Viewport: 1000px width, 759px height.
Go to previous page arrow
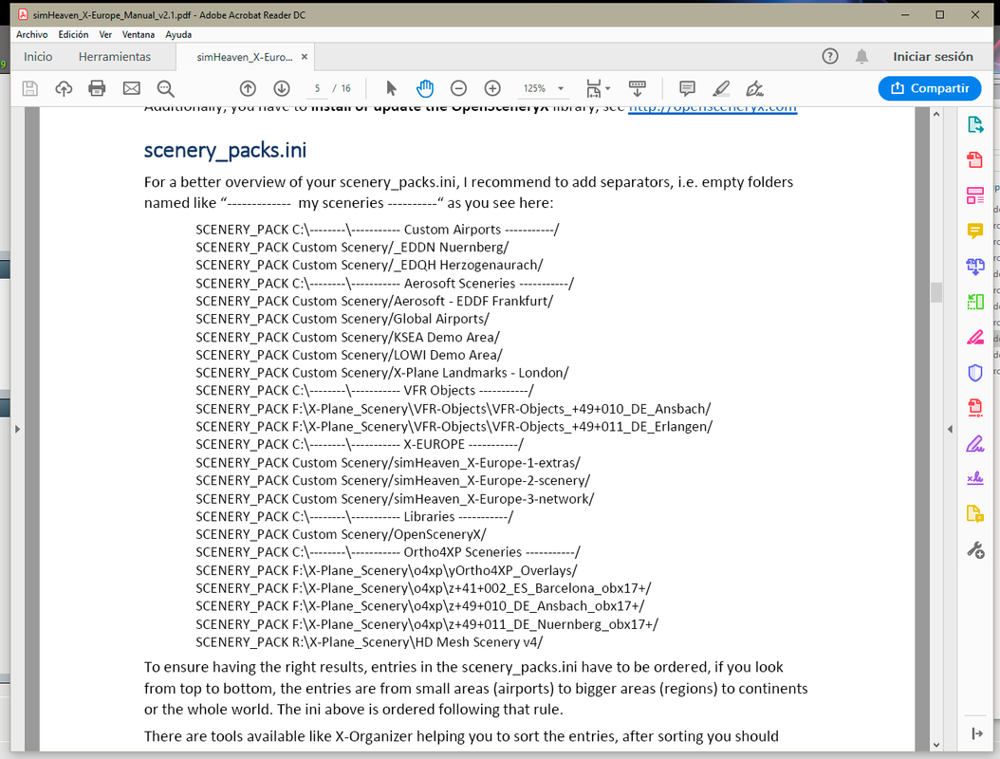coord(248,88)
